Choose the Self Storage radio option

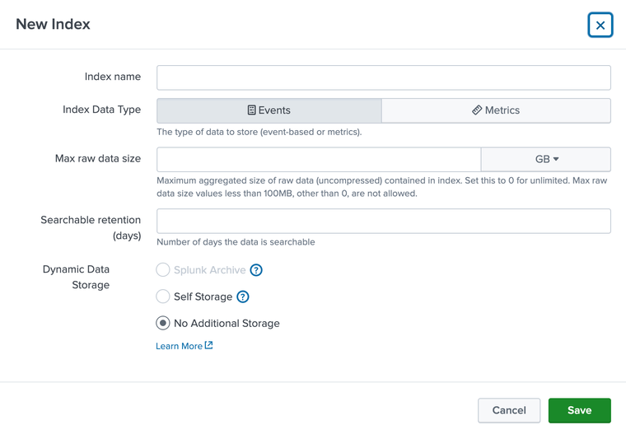pyautogui.click(x=163, y=297)
